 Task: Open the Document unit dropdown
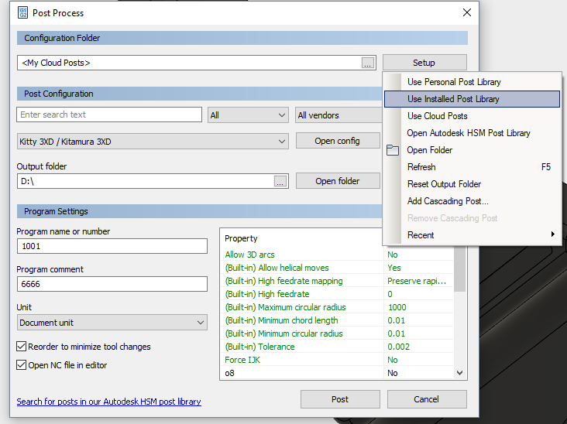pyautogui.click(x=112, y=323)
